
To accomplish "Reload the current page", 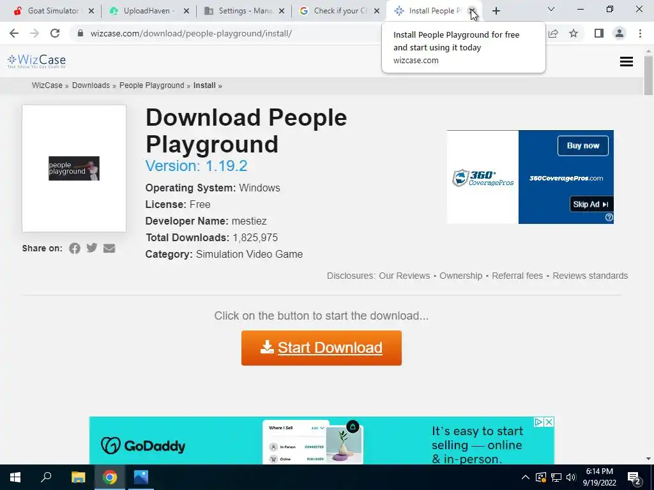I will coord(55,33).
